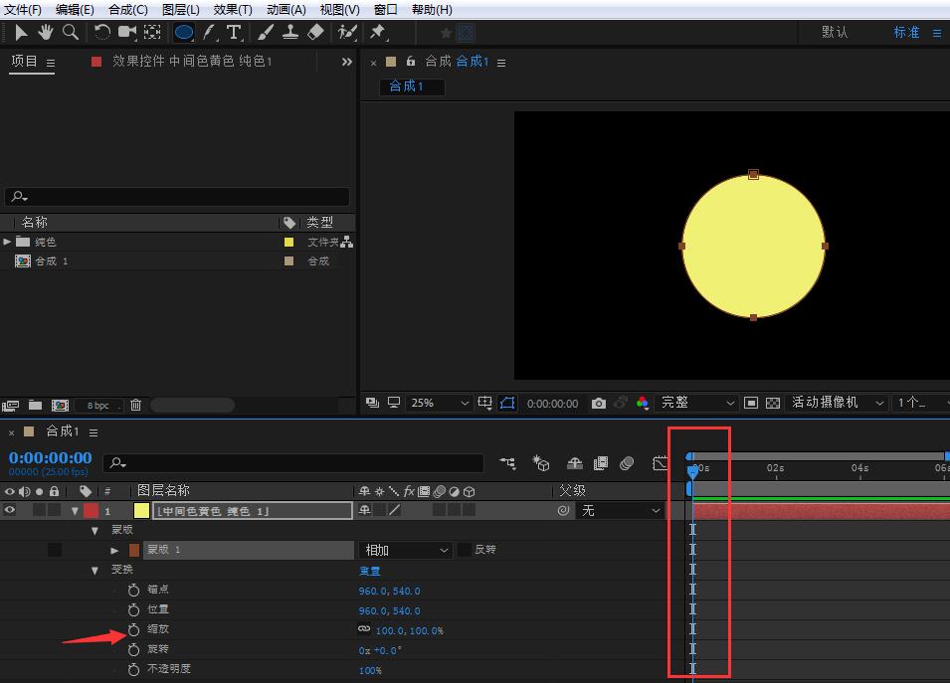Activate the Hand tool
Image resolution: width=950 pixels, height=683 pixels.
tap(46, 33)
